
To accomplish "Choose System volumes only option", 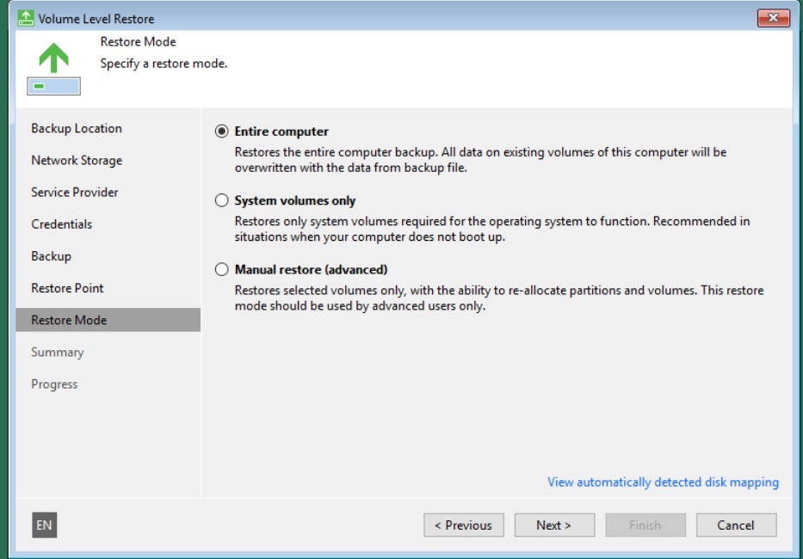I will click(x=222, y=200).
